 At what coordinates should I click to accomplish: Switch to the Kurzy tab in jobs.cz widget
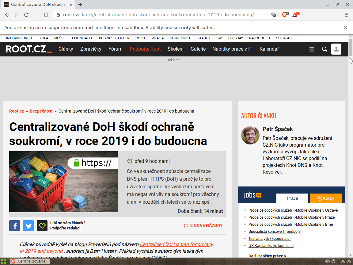point(325,198)
